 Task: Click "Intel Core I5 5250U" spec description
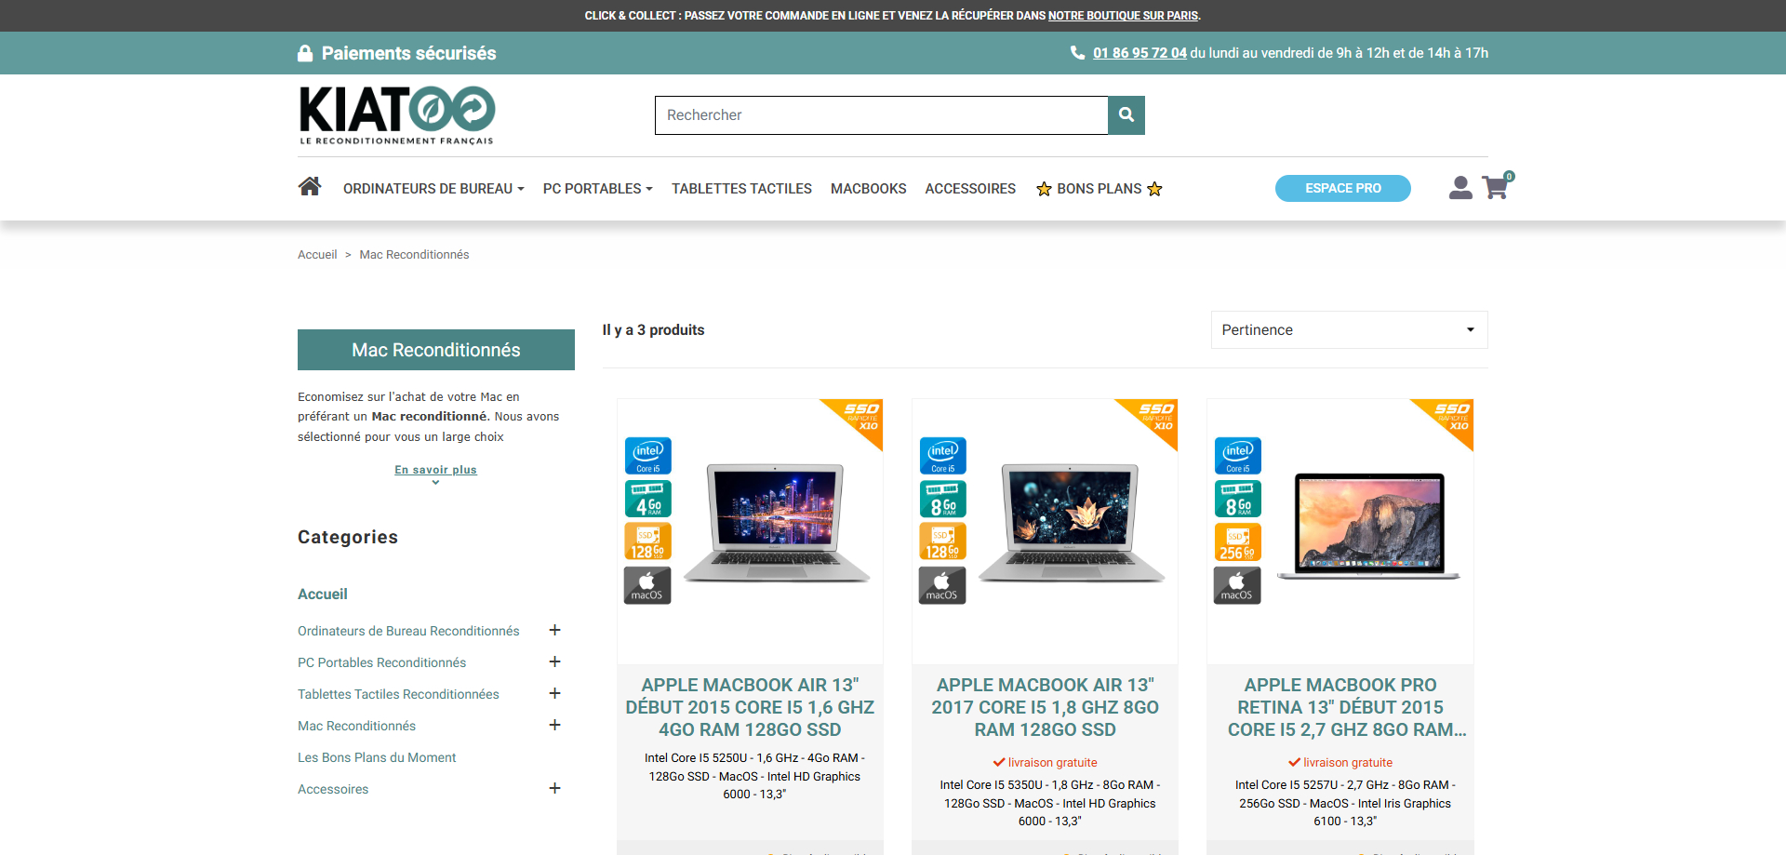(754, 776)
